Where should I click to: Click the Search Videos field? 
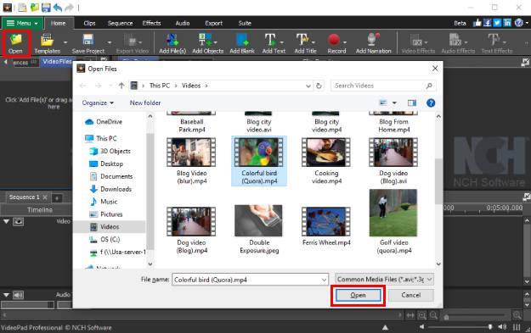[x=383, y=86]
